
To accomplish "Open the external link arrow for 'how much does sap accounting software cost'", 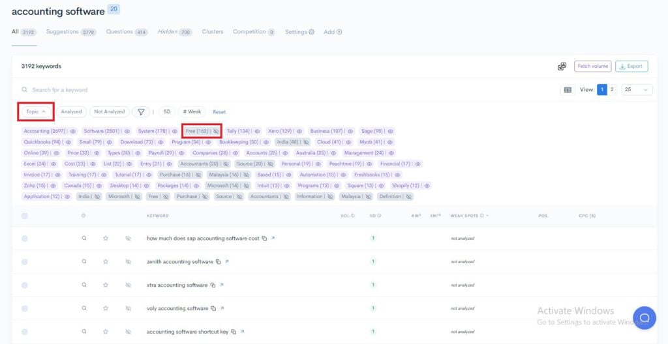I will tap(273, 238).
